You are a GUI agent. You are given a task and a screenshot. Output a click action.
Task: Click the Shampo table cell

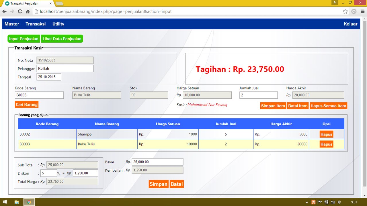(107, 134)
